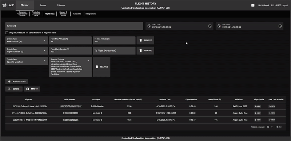Click Distance Between Pilot and UAS header
Viewport: 291px width, 141px height.
(x=128, y=100)
